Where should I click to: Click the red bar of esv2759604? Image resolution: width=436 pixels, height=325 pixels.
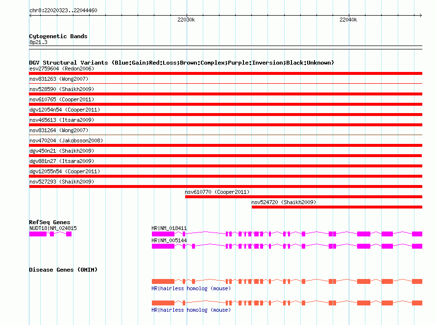point(225,73)
